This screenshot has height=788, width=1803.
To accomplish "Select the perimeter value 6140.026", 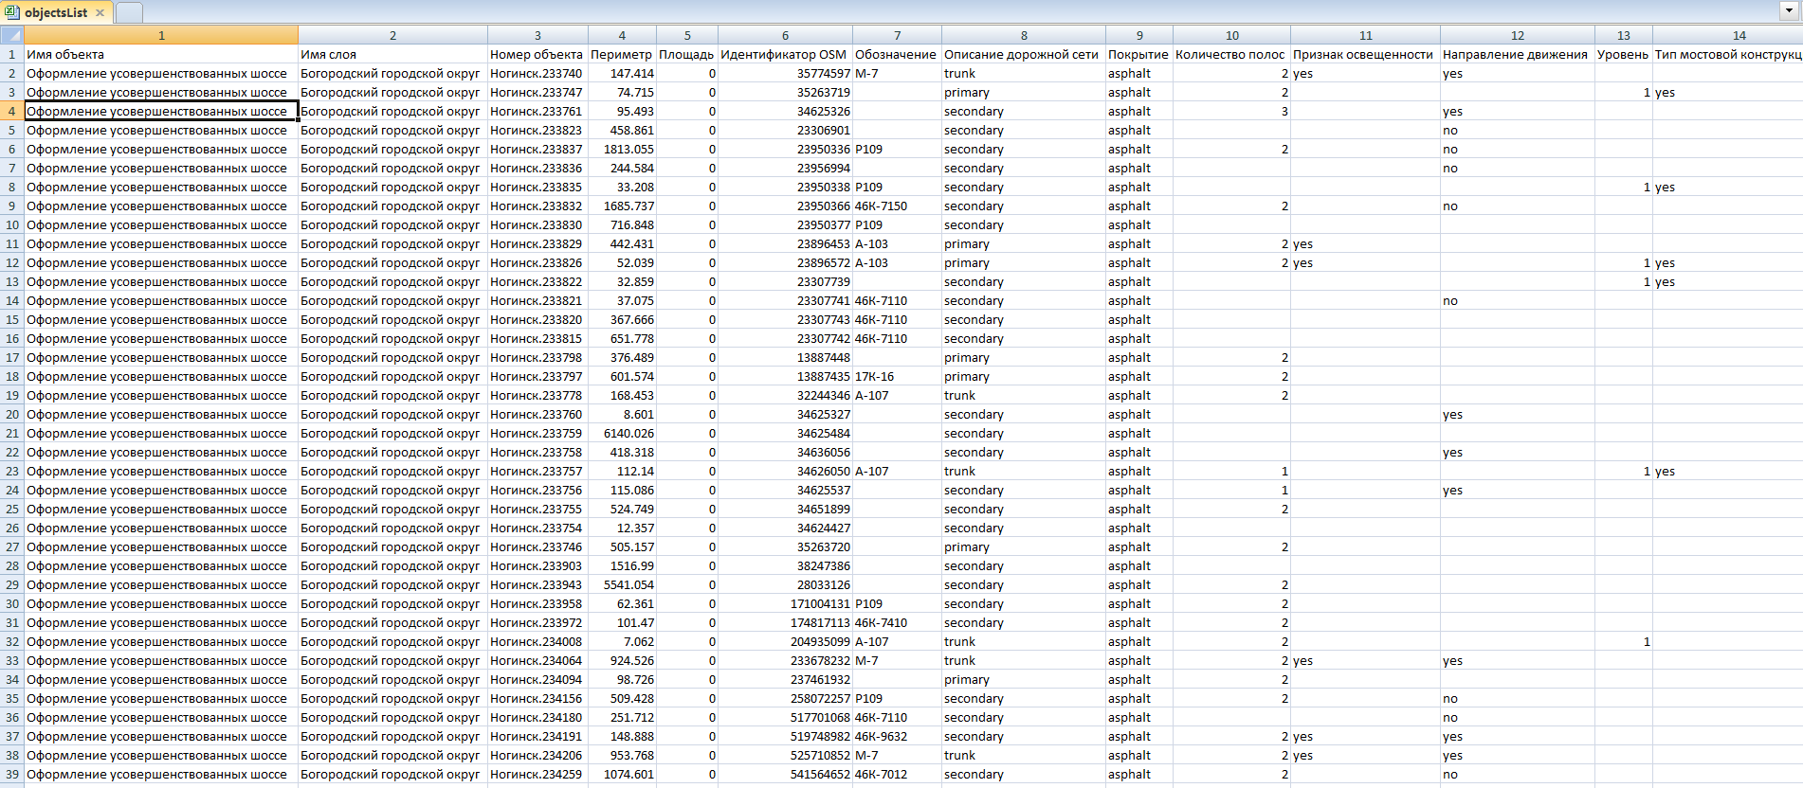I will [x=622, y=433].
